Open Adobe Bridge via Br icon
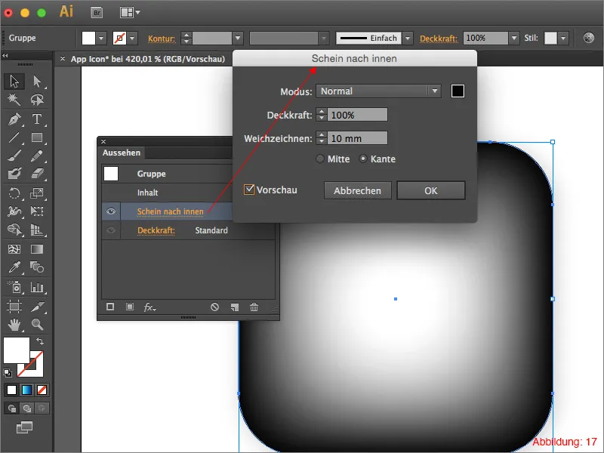Image resolution: width=604 pixels, height=453 pixels. 97,13
